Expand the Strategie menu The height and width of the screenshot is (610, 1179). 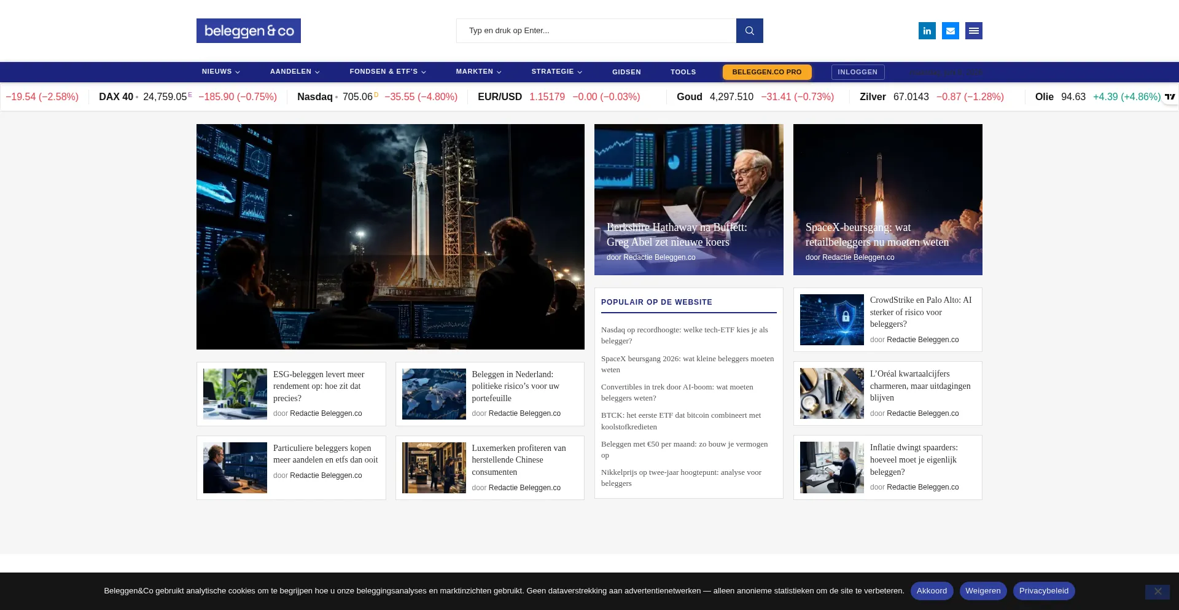556,72
